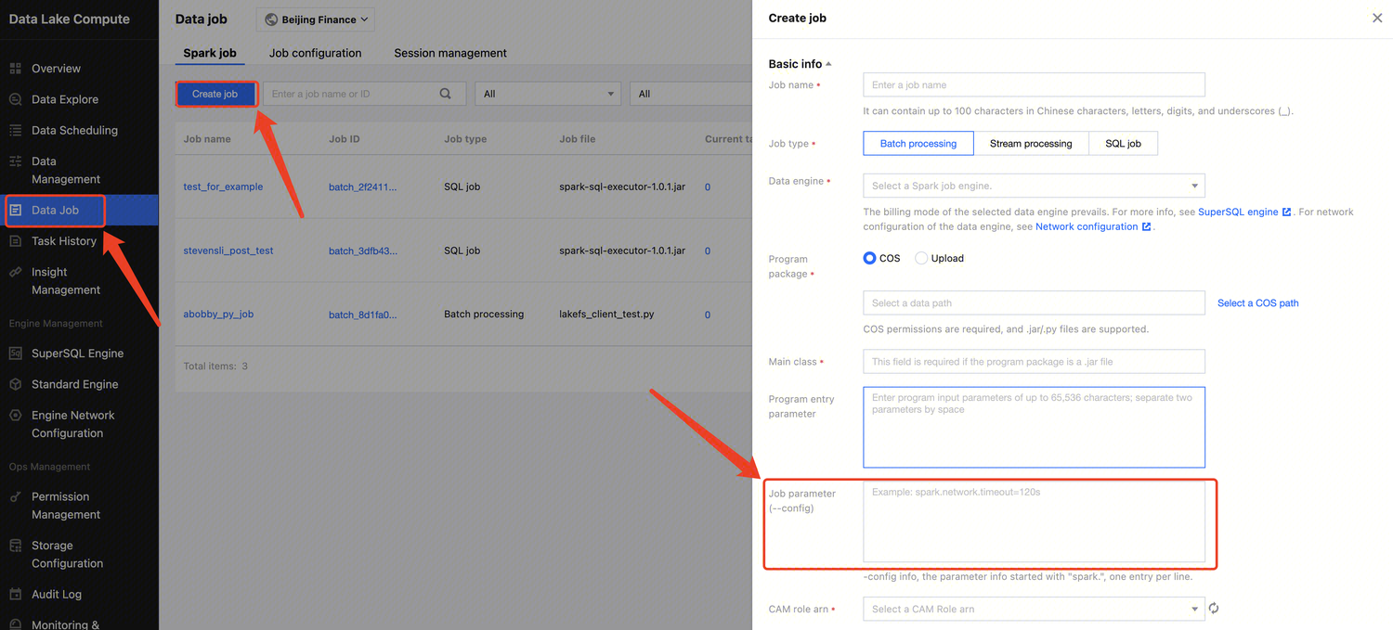Refresh the CAM role arn list
1393x630 pixels.
(x=1213, y=609)
